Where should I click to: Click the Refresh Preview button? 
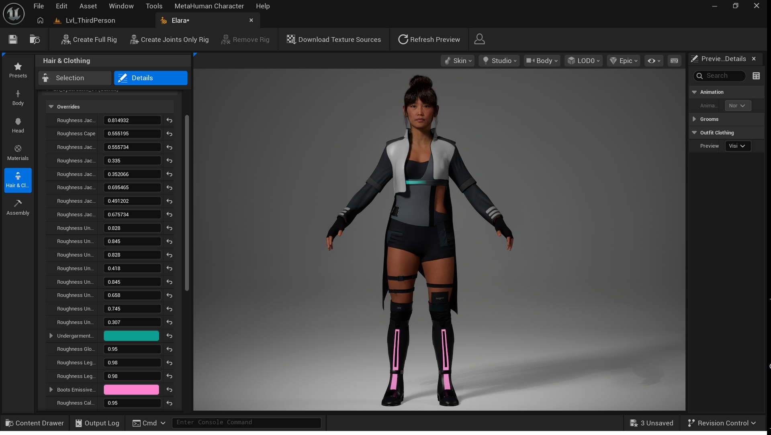tap(429, 39)
